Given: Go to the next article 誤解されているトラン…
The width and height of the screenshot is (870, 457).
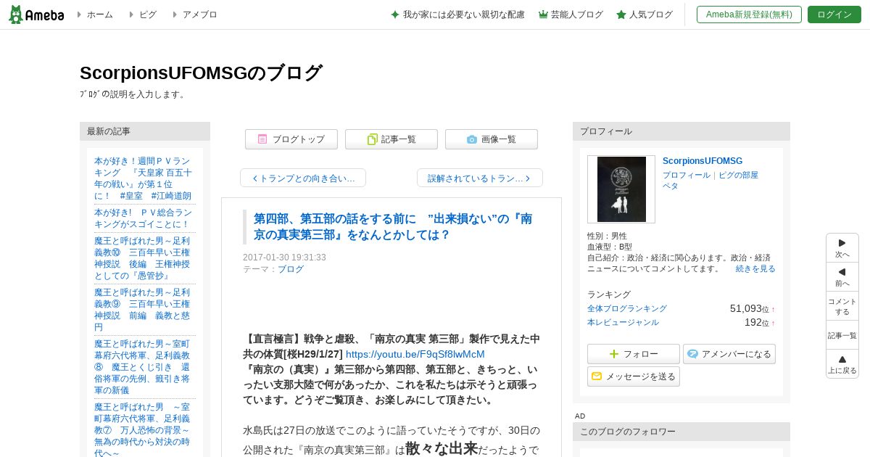Looking at the screenshot, I should click(x=480, y=178).
